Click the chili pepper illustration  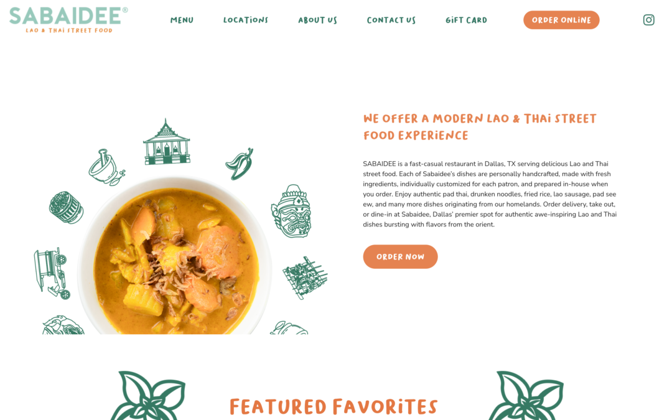(240, 164)
